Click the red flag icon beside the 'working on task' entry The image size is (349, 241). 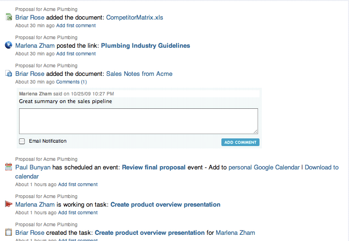pyautogui.click(x=9, y=204)
